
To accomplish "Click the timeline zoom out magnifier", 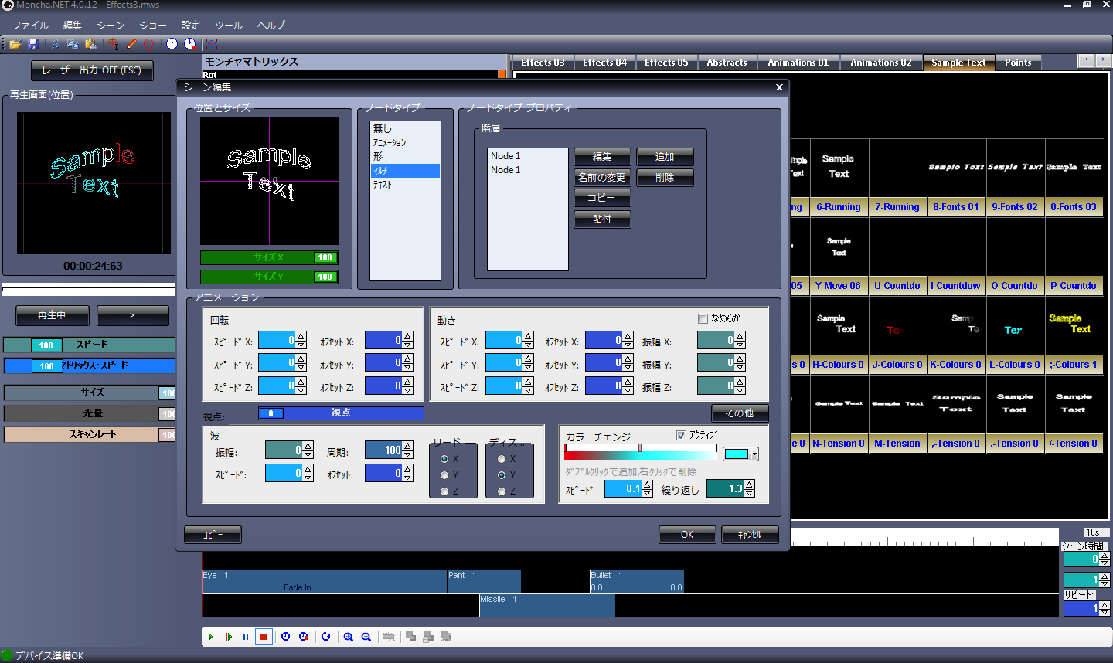I will tap(366, 637).
